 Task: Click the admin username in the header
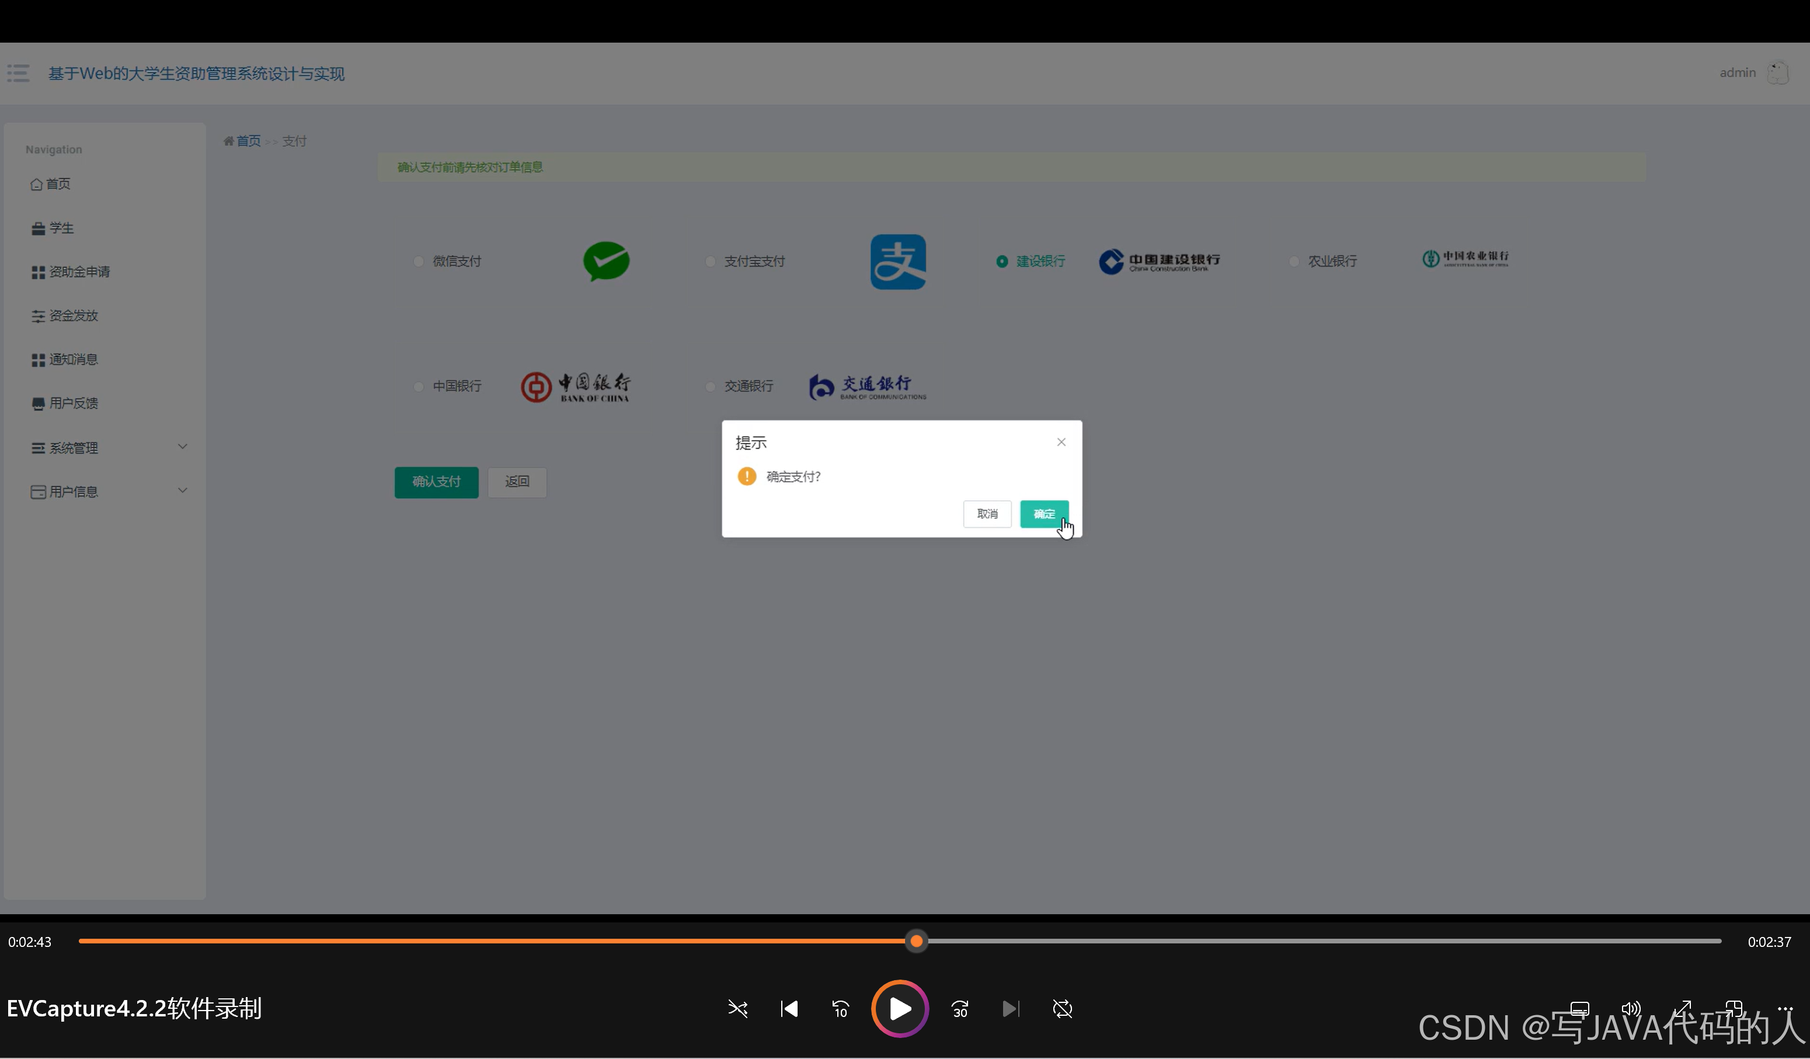1737,72
